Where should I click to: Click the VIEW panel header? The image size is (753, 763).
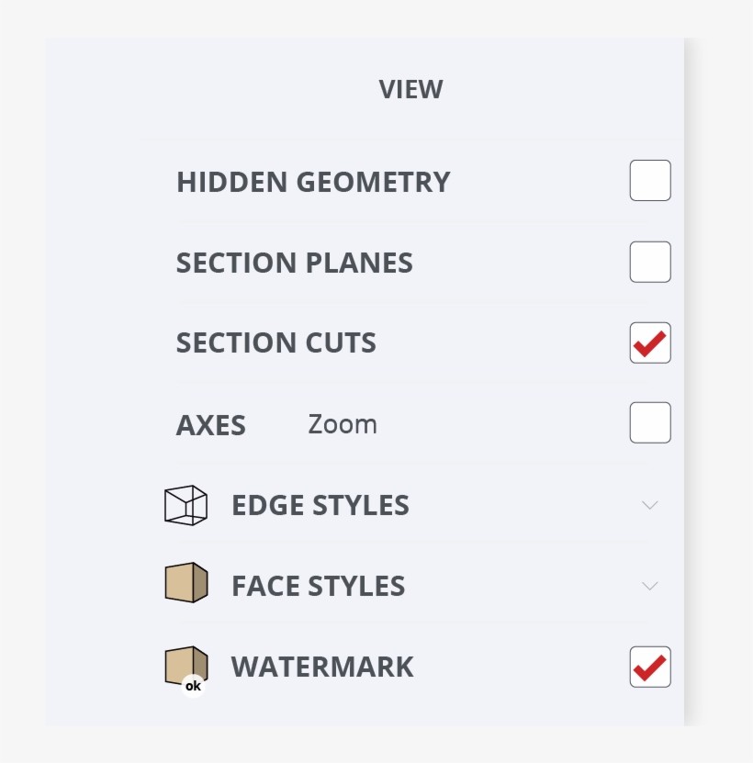410,90
